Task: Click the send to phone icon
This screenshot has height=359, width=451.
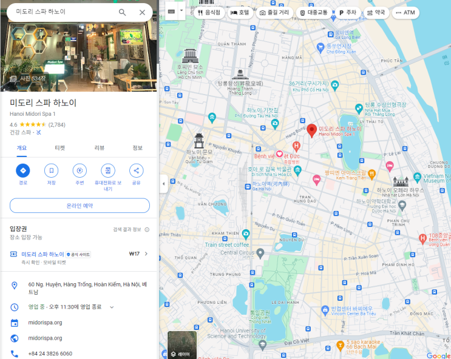Action: pyautogui.click(x=108, y=170)
